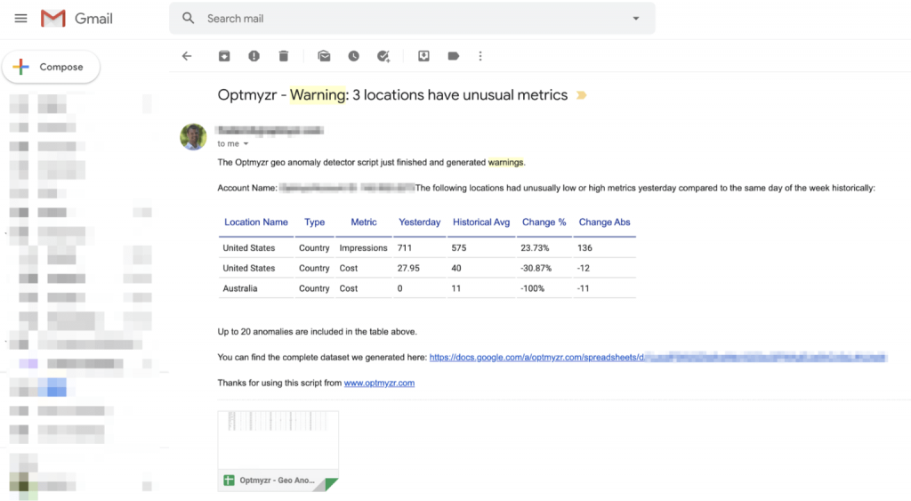Archive this email
Image resolution: width=911 pixels, height=501 pixels.
[224, 56]
